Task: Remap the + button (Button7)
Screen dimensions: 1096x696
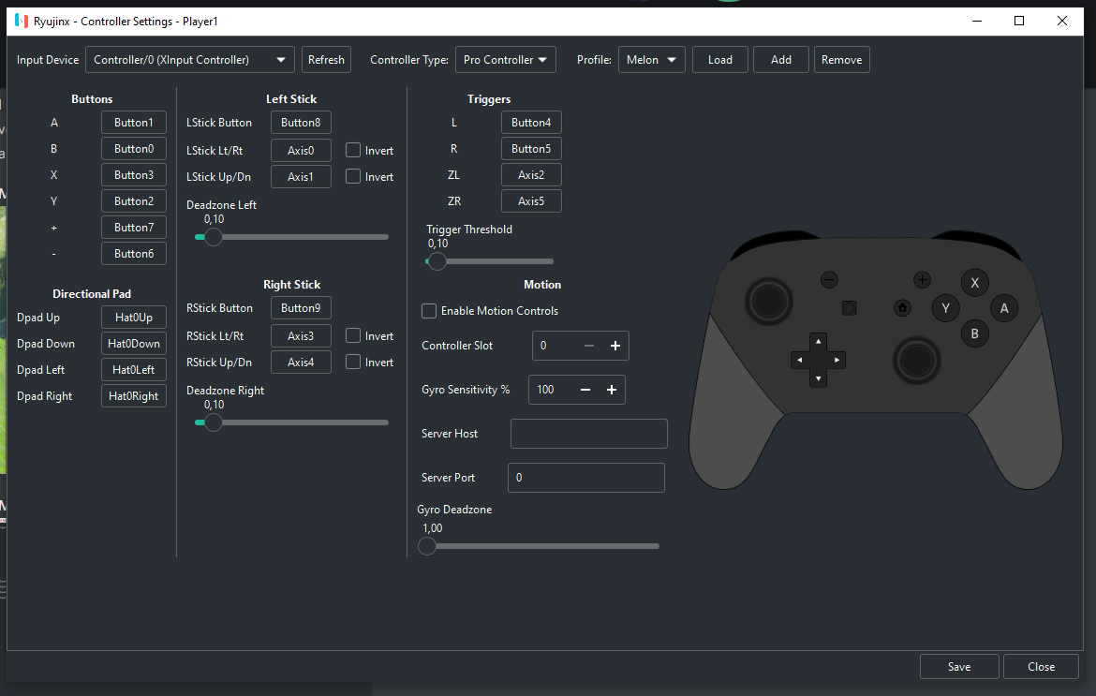Action: click(x=134, y=227)
